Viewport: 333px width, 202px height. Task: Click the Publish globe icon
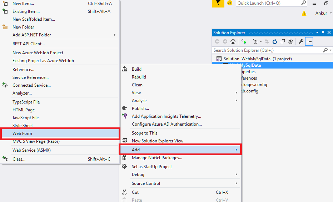tap(124, 108)
